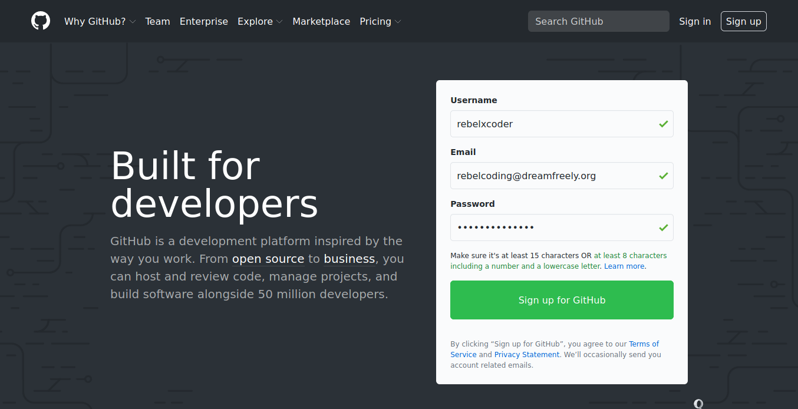Expand the Pricing dropdown menu
Image resolution: width=798 pixels, height=409 pixels.
[380, 21]
